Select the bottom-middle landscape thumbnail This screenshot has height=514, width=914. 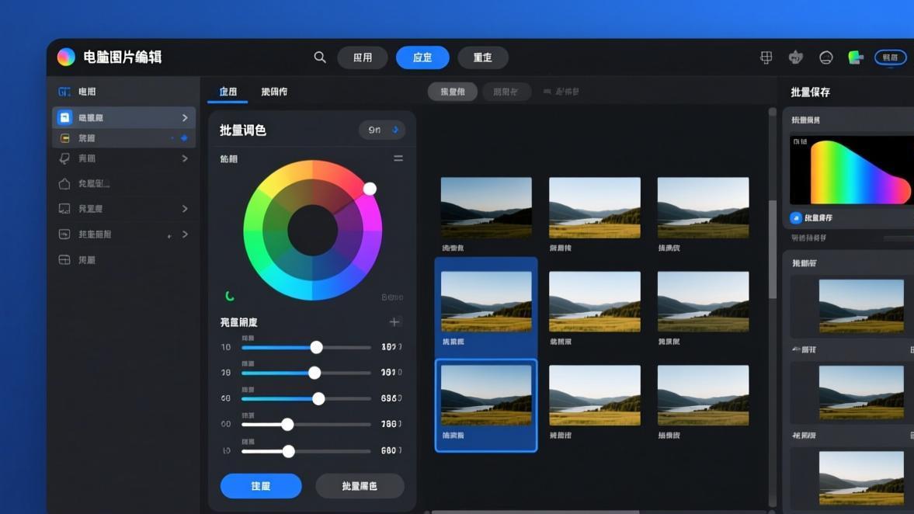(595, 395)
